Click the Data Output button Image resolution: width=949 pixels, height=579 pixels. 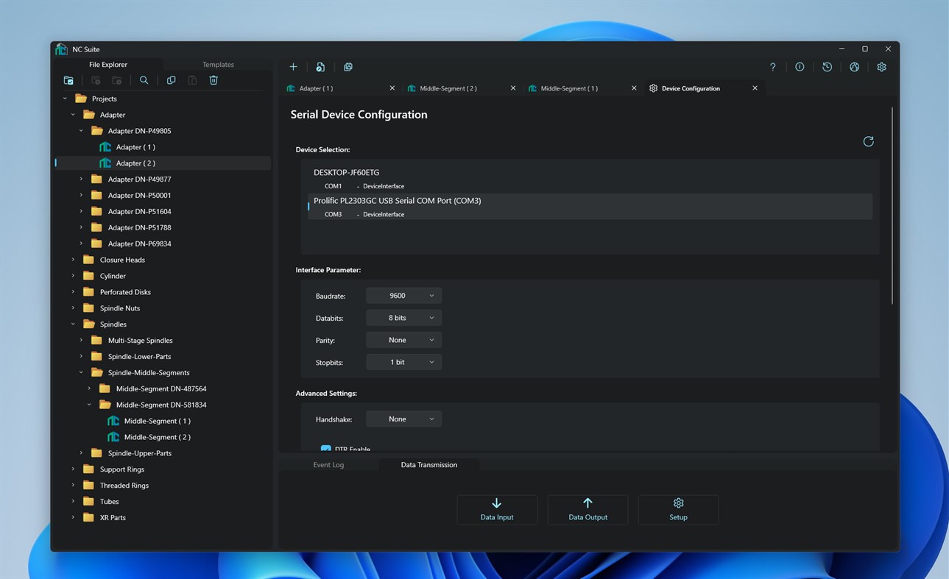tap(588, 510)
